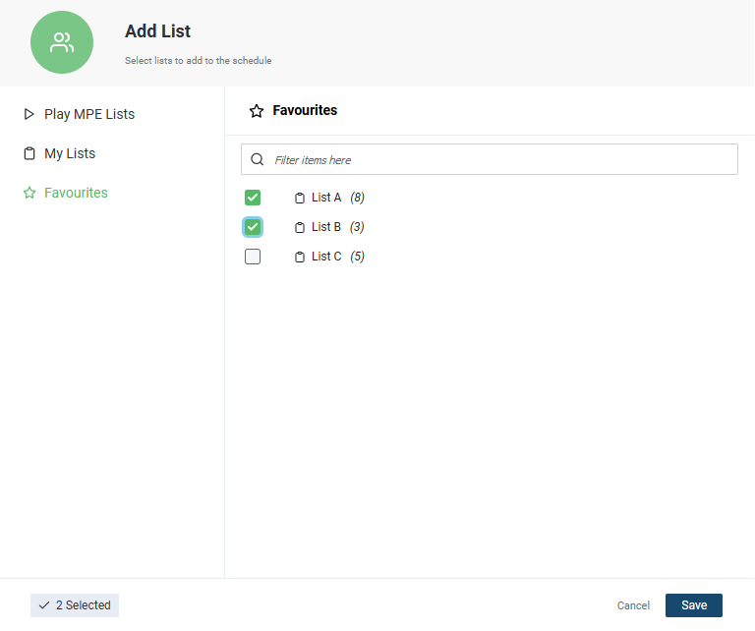
Task: Click the 2 Selected indicator
Action: pyautogui.click(x=75, y=605)
